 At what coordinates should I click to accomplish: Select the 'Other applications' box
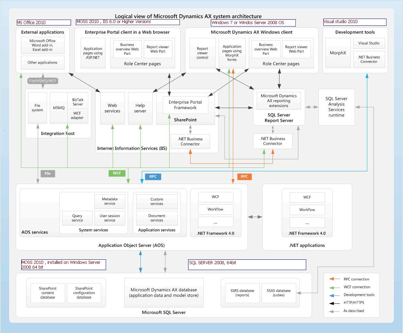43,62
